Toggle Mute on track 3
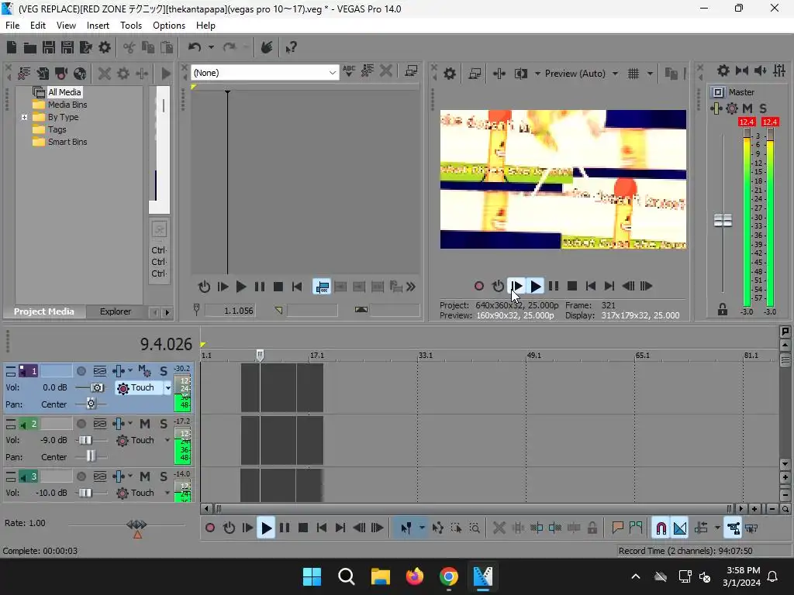 (145, 476)
